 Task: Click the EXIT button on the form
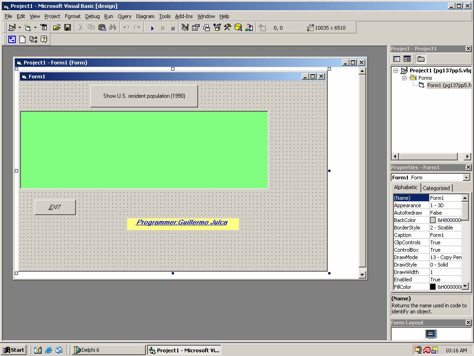55,207
